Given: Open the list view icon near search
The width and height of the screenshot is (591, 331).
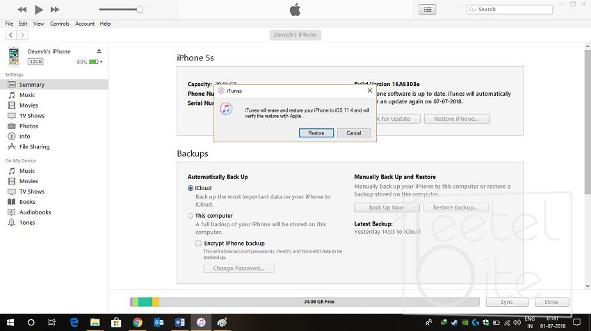Looking at the screenshot, I should point(427,9).
